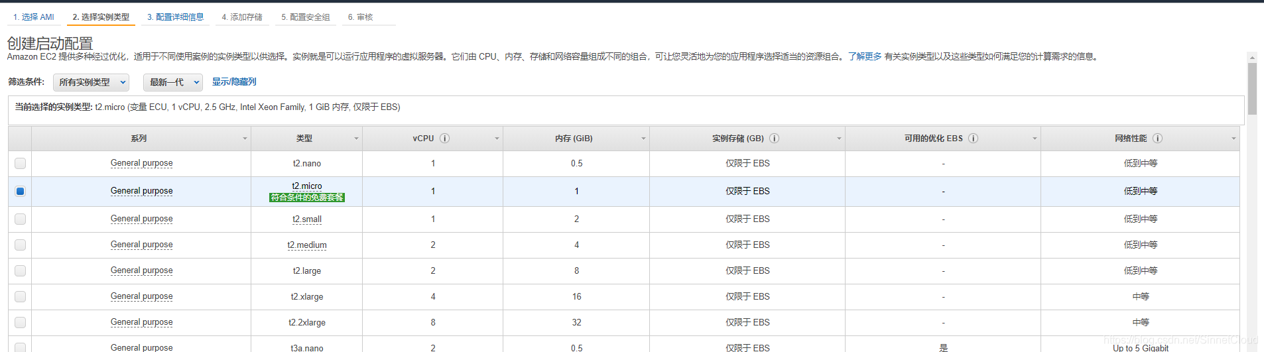Image resolution: width=1264 pixels, height=352 pixels.
Task: Switch to step 2 选择实例类型 tab
Action: pos(101,17)
